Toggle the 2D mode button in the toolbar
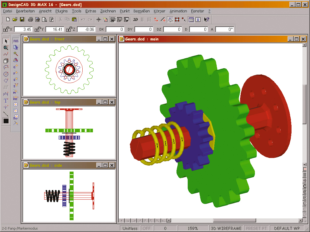Image resolution: width=310 pixels, height=232 pixels. pyautogui.click(x=135, y=20)
